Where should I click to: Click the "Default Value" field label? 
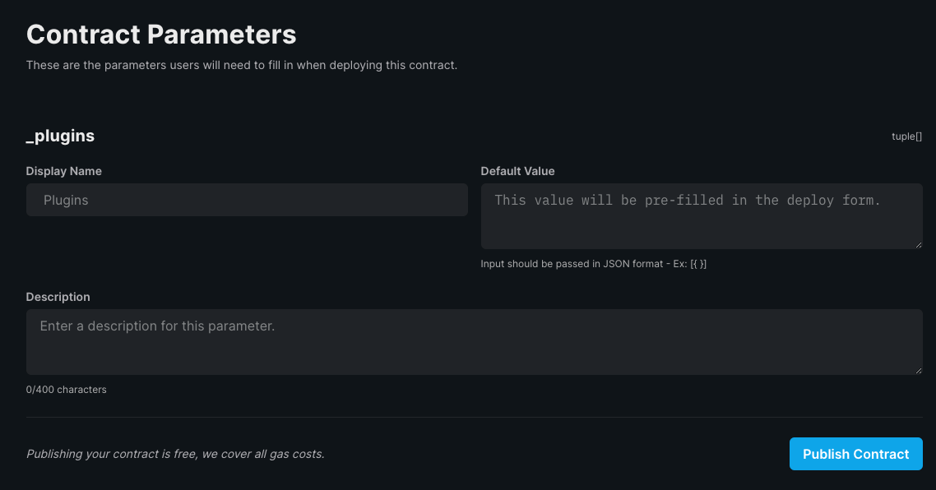[x=517, y=171]
